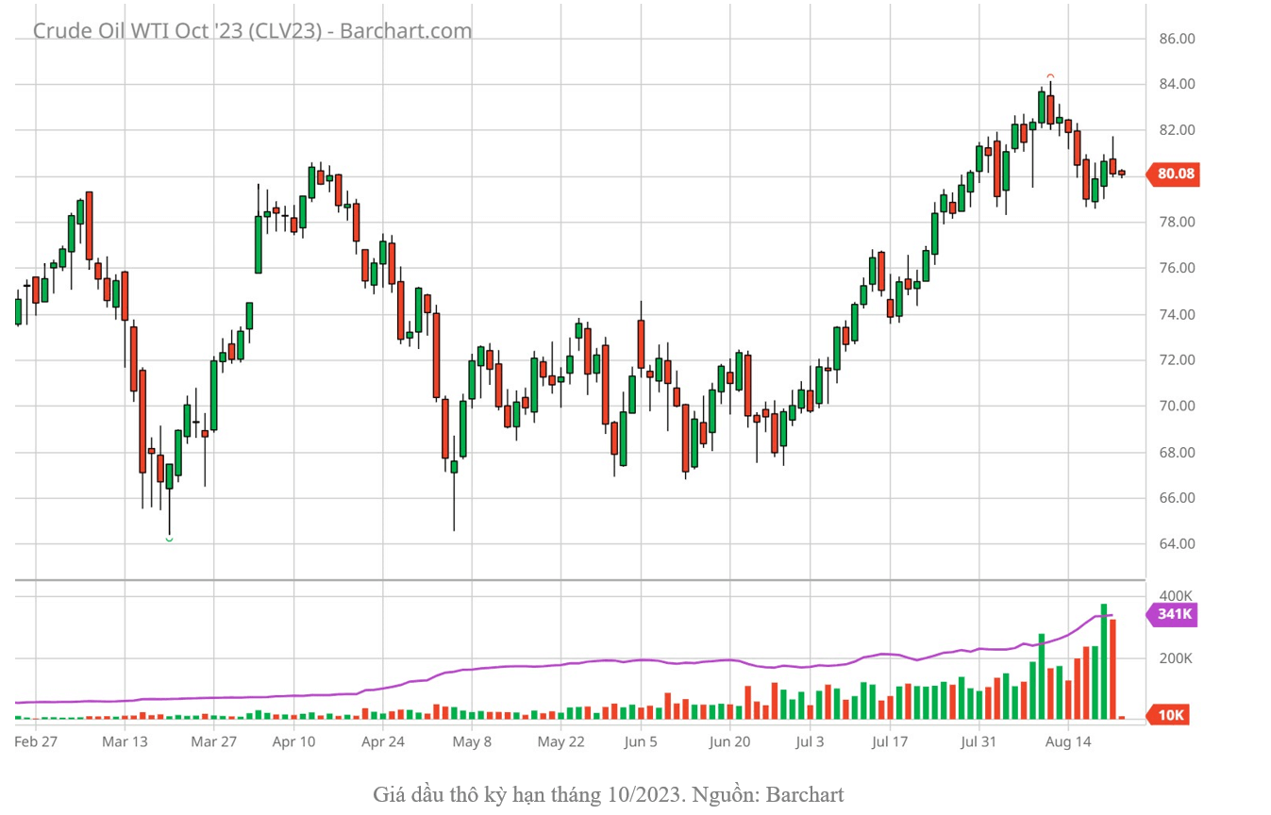Click the green low marker below the March candle
This screenshot has width=1271, height=815.
pos(169,539)
